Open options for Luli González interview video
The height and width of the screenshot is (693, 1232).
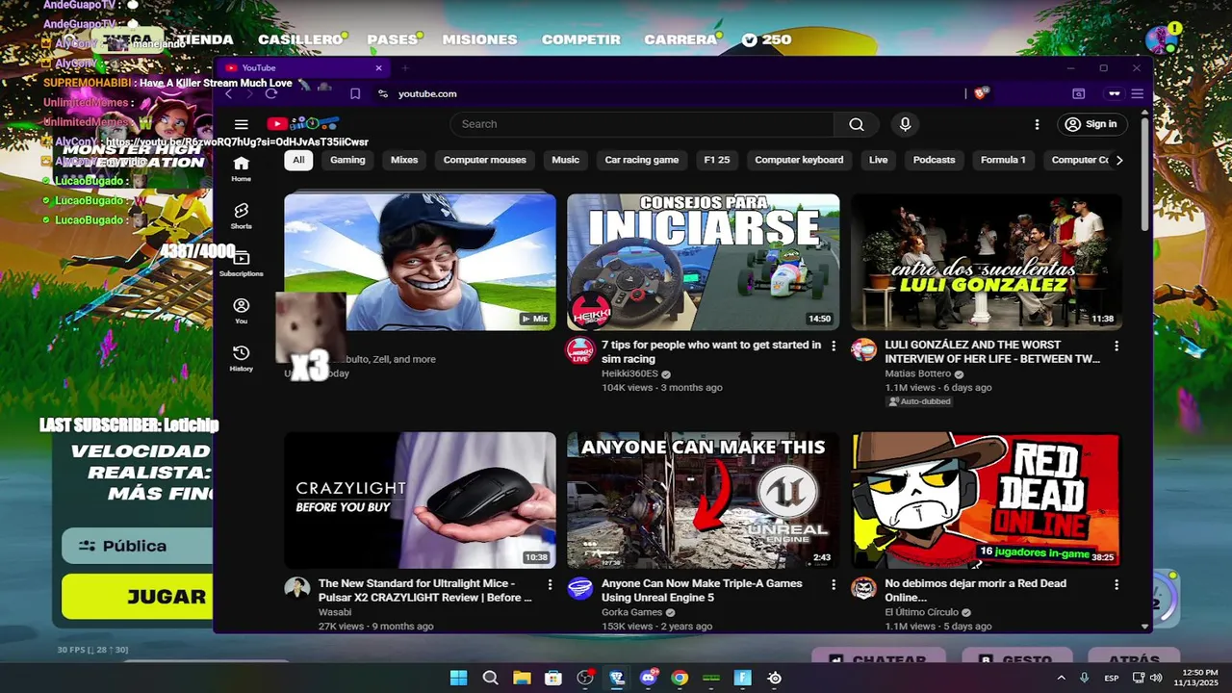[1116, 346]
